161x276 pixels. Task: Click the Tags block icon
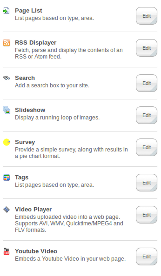pos(6,177)
